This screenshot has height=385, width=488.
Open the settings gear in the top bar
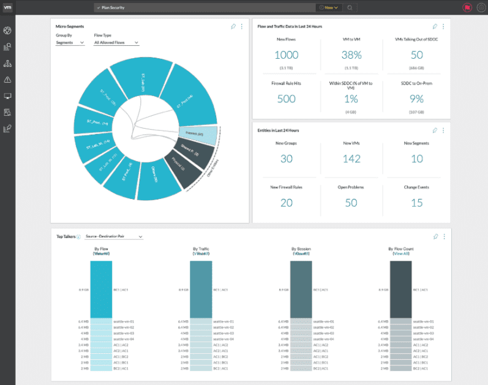pyautogui.click(x=481, y=7)
